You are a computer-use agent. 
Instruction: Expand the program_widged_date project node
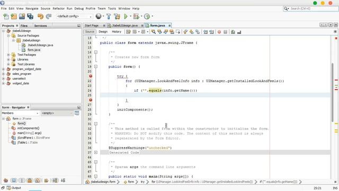point(3,69)
